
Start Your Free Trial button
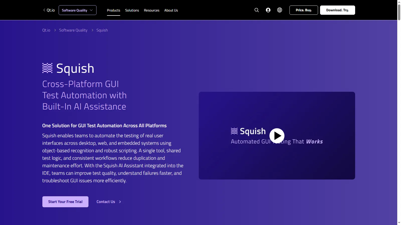[65, 202]
